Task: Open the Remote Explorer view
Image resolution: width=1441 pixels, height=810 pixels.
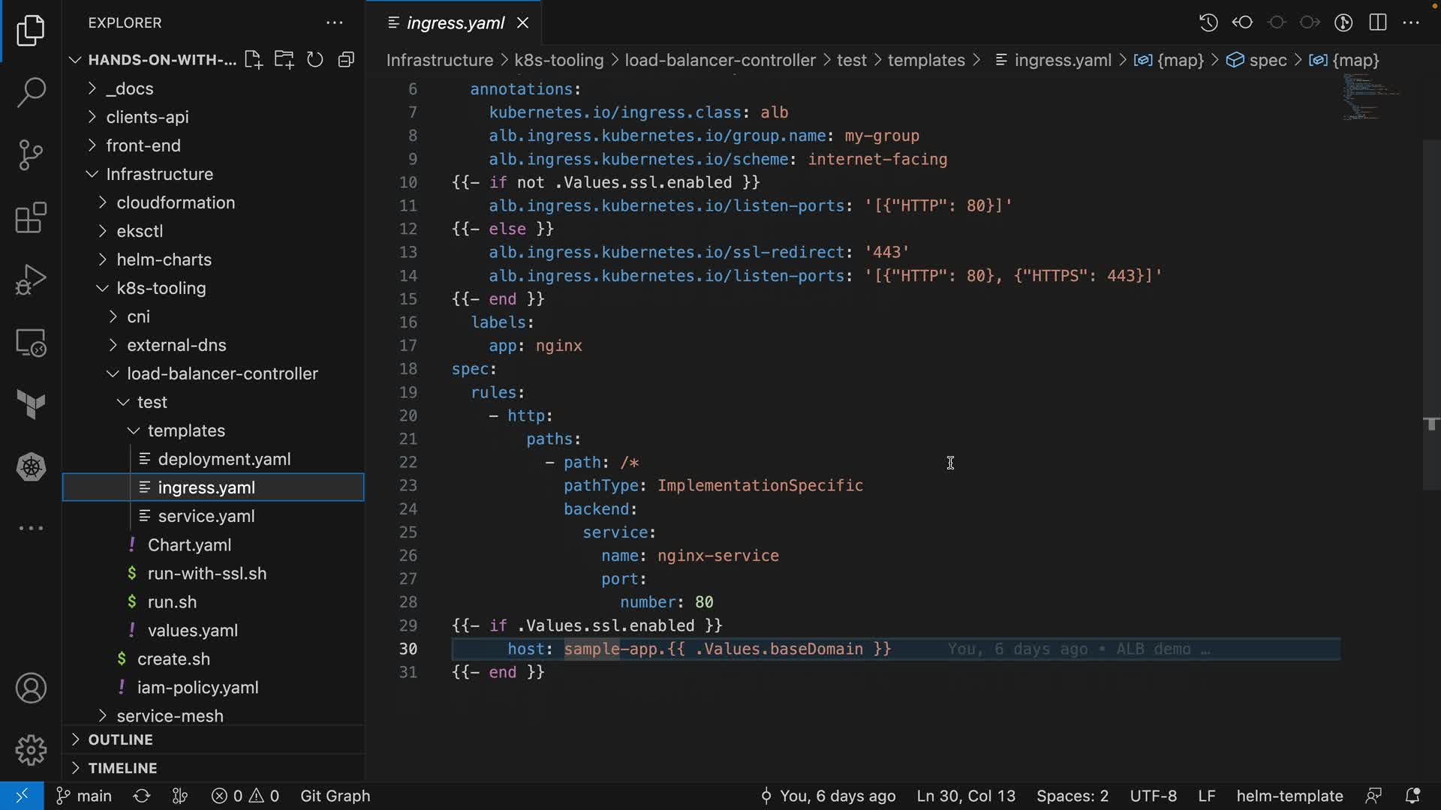Action: click(31, 343)
